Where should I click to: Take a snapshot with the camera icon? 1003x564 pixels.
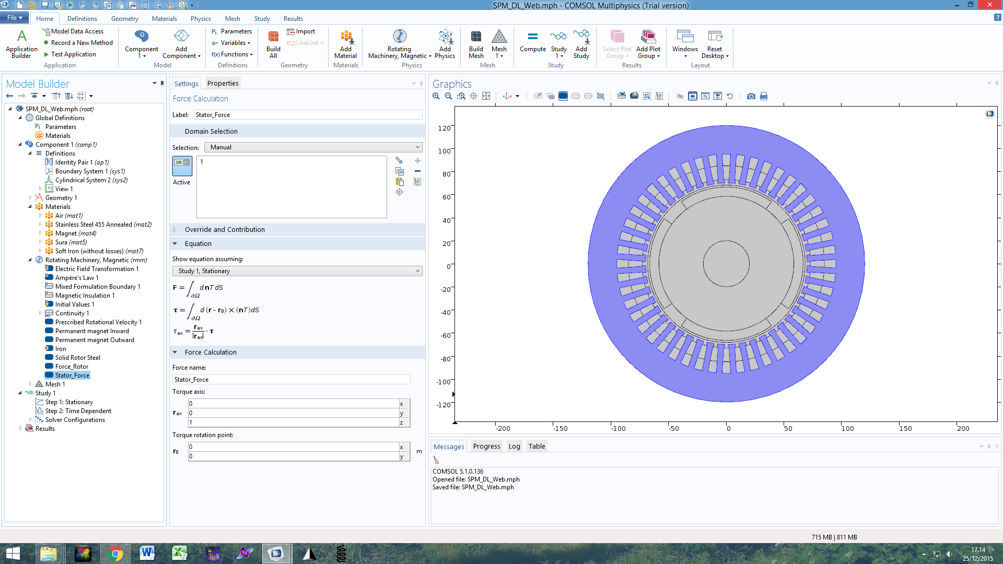[751, 96]
